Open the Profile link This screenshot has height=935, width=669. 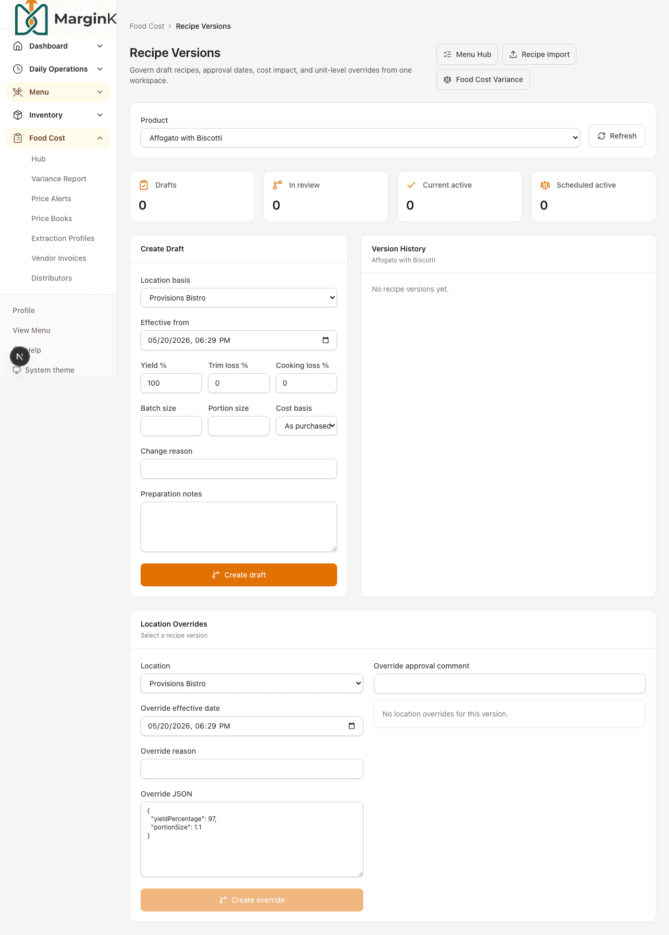coord(24,310)
